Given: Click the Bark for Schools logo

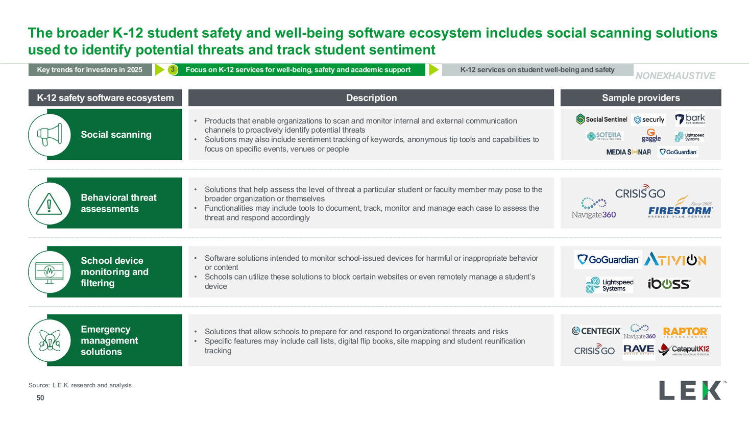Looking at the screenshot, I should tap(690, 119).
